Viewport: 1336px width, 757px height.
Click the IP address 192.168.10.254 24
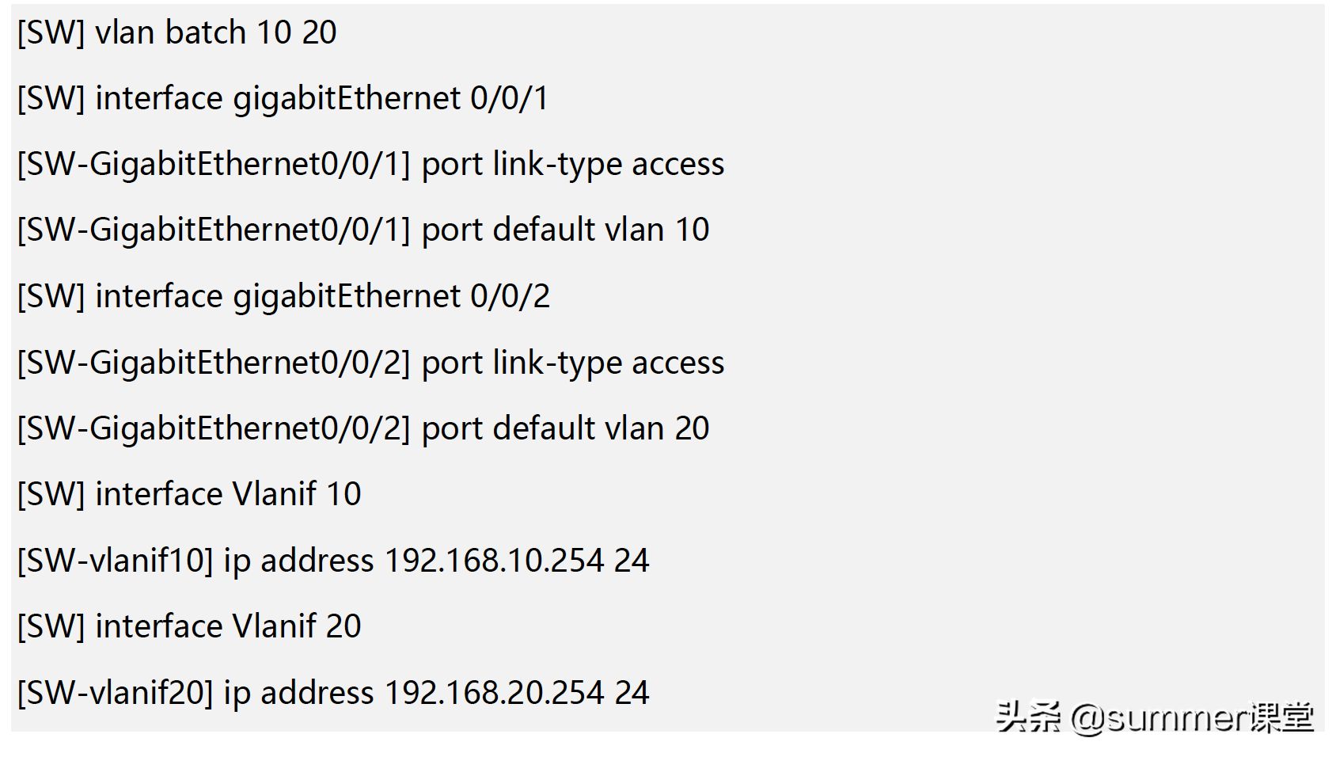click(517, 561)
